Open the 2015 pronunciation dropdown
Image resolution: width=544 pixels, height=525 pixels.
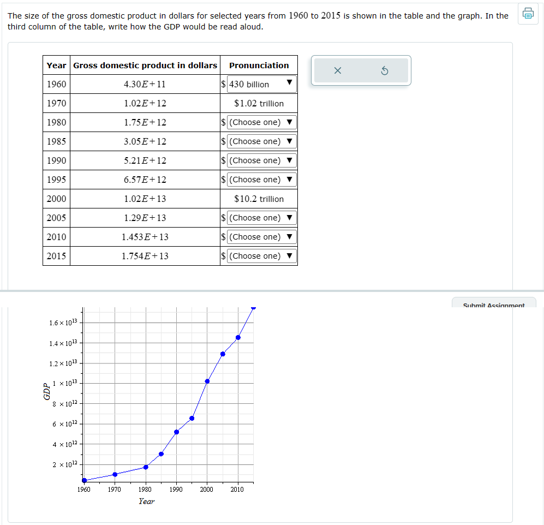point(262,256)
